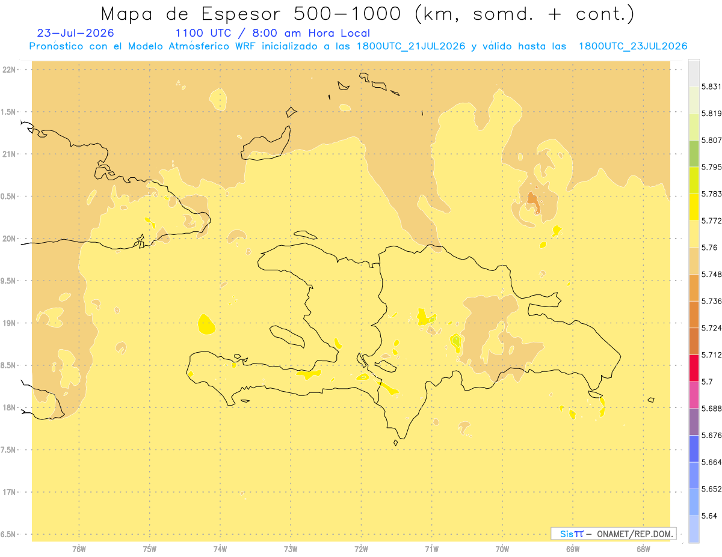Click the dark orange contour spot north of the Dominican Republic
The width and height of the screenshot is (722, 557).
(533, 202)
